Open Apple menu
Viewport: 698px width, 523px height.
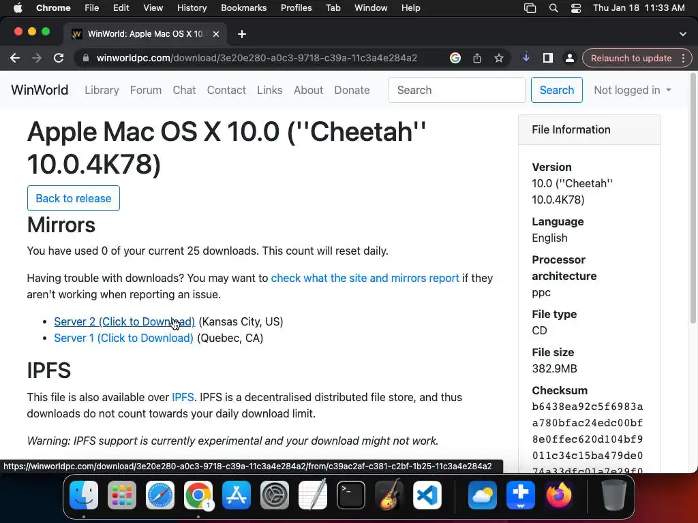(x=18, y=8)
